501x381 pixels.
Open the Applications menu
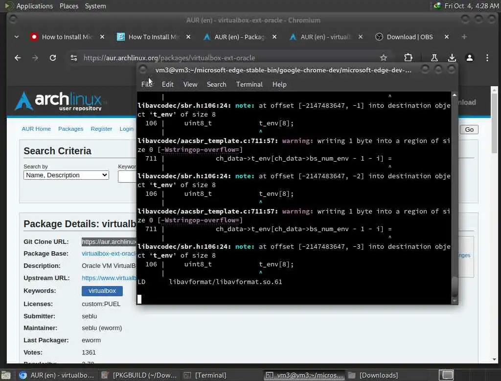tap(35, 6)
